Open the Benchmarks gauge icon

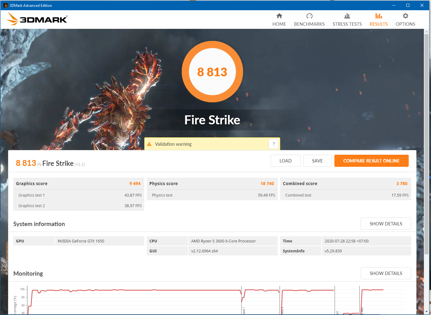click(309, 16)
